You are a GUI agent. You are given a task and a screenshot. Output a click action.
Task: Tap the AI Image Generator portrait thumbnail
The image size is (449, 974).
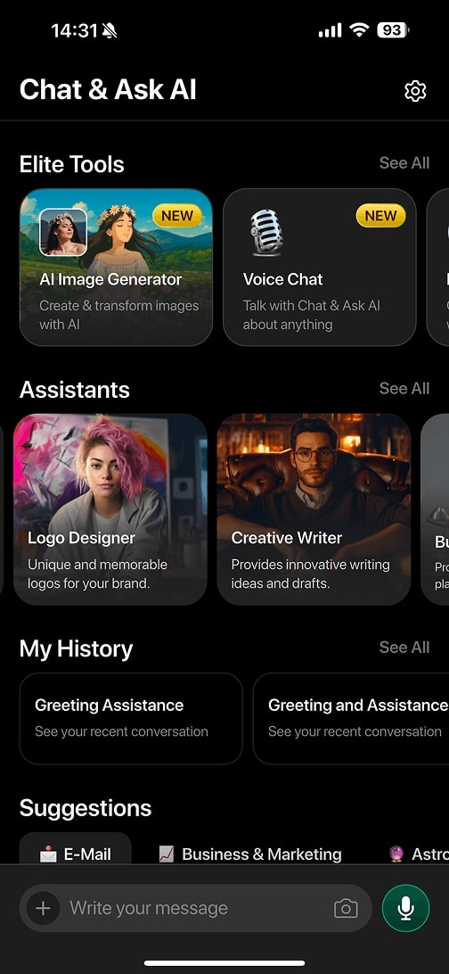(x=63, y=232)
